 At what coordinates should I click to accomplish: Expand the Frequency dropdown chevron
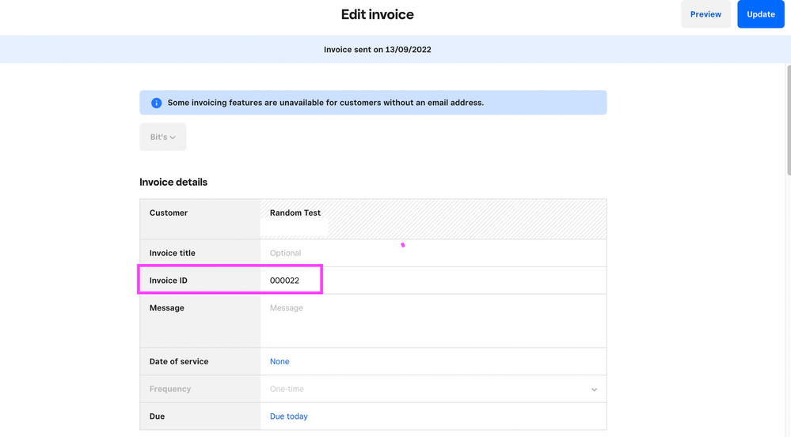click(x=594, y=390)
